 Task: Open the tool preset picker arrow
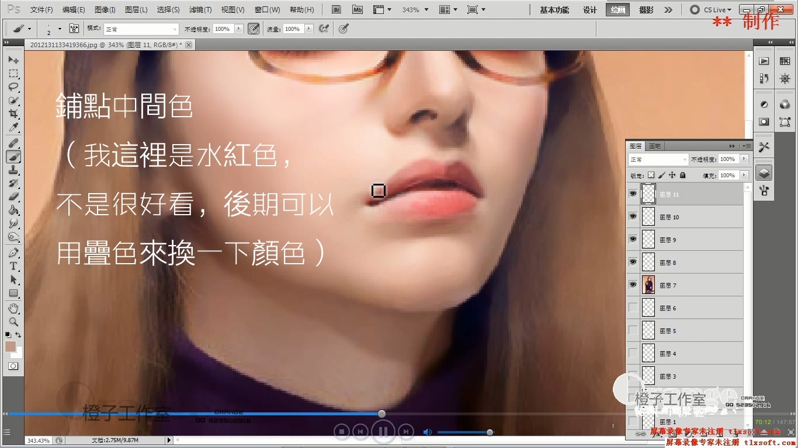[x=30, y=29]
